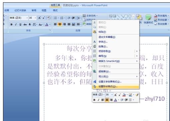Open mini toolbar font size 36 box
This screenshot has height=121, width=170.
click(109, 94)
